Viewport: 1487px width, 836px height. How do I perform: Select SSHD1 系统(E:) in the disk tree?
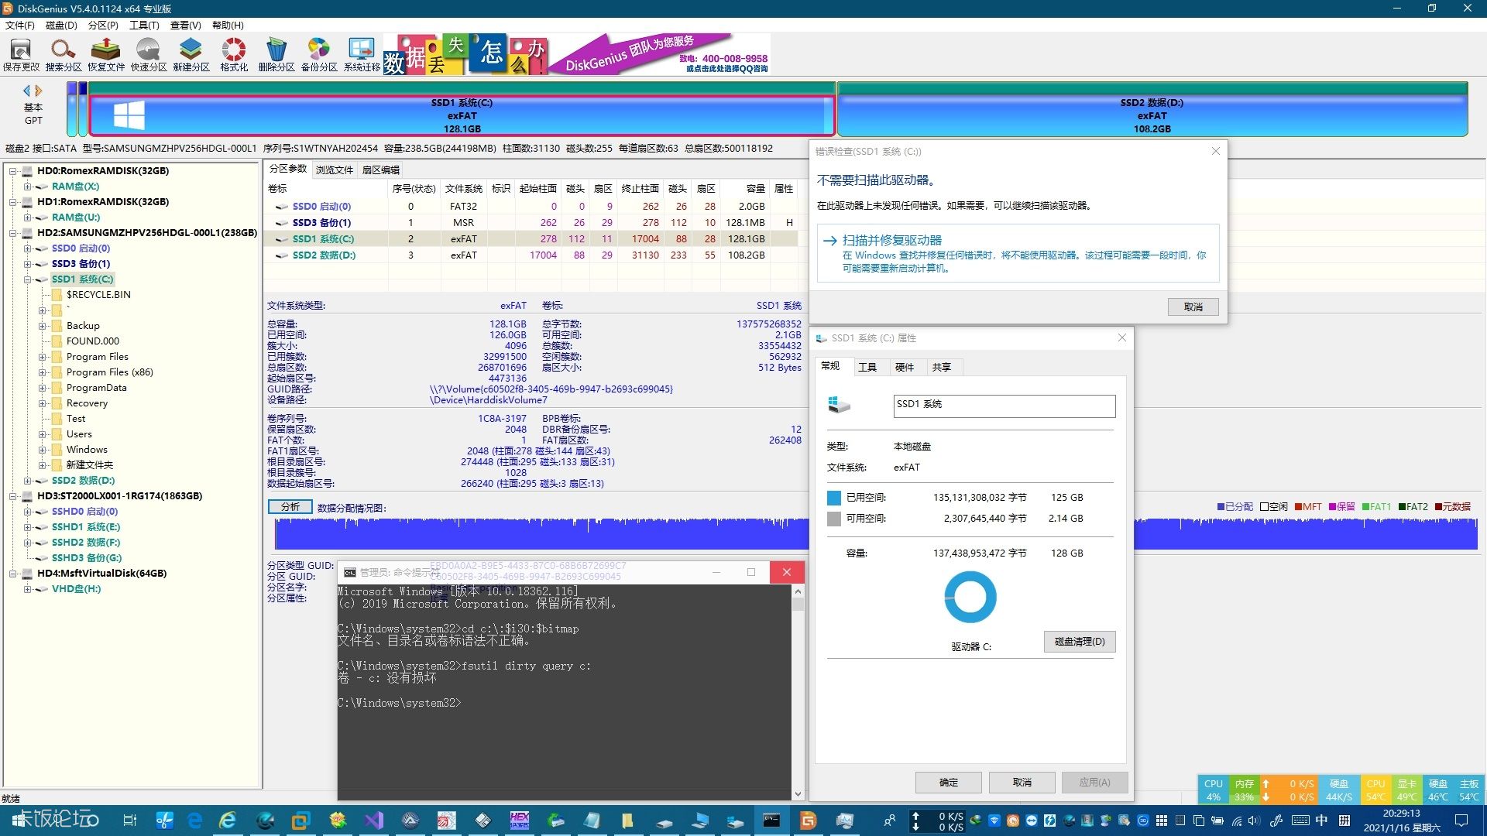86,527
